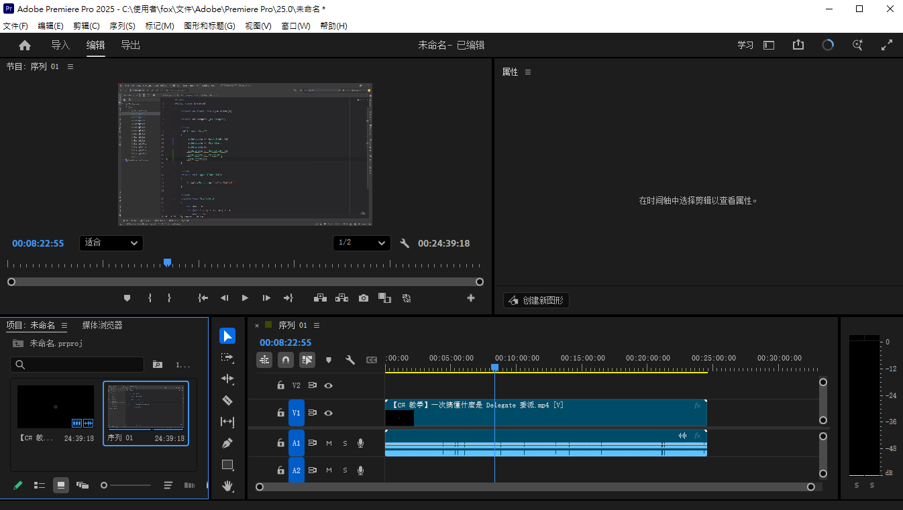Toggle V1 track targeting button

(297, 413)
